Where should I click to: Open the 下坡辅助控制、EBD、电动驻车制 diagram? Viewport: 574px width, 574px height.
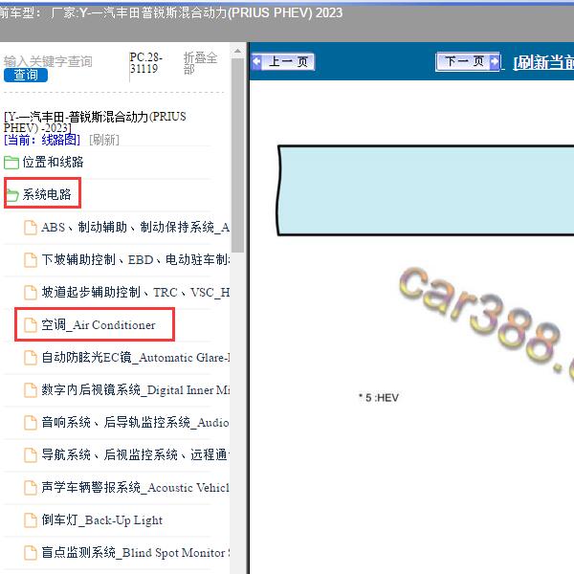pyautogui.click(x=136, y=259)
